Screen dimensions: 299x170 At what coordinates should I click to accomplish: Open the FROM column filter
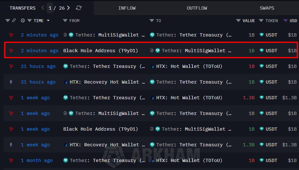[x=65, y=20]
